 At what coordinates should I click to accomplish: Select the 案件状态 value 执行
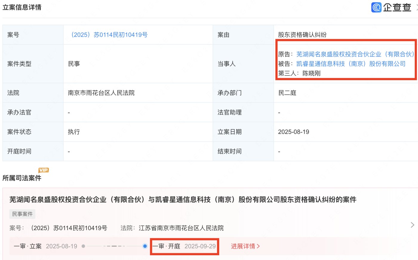point(73,131)
